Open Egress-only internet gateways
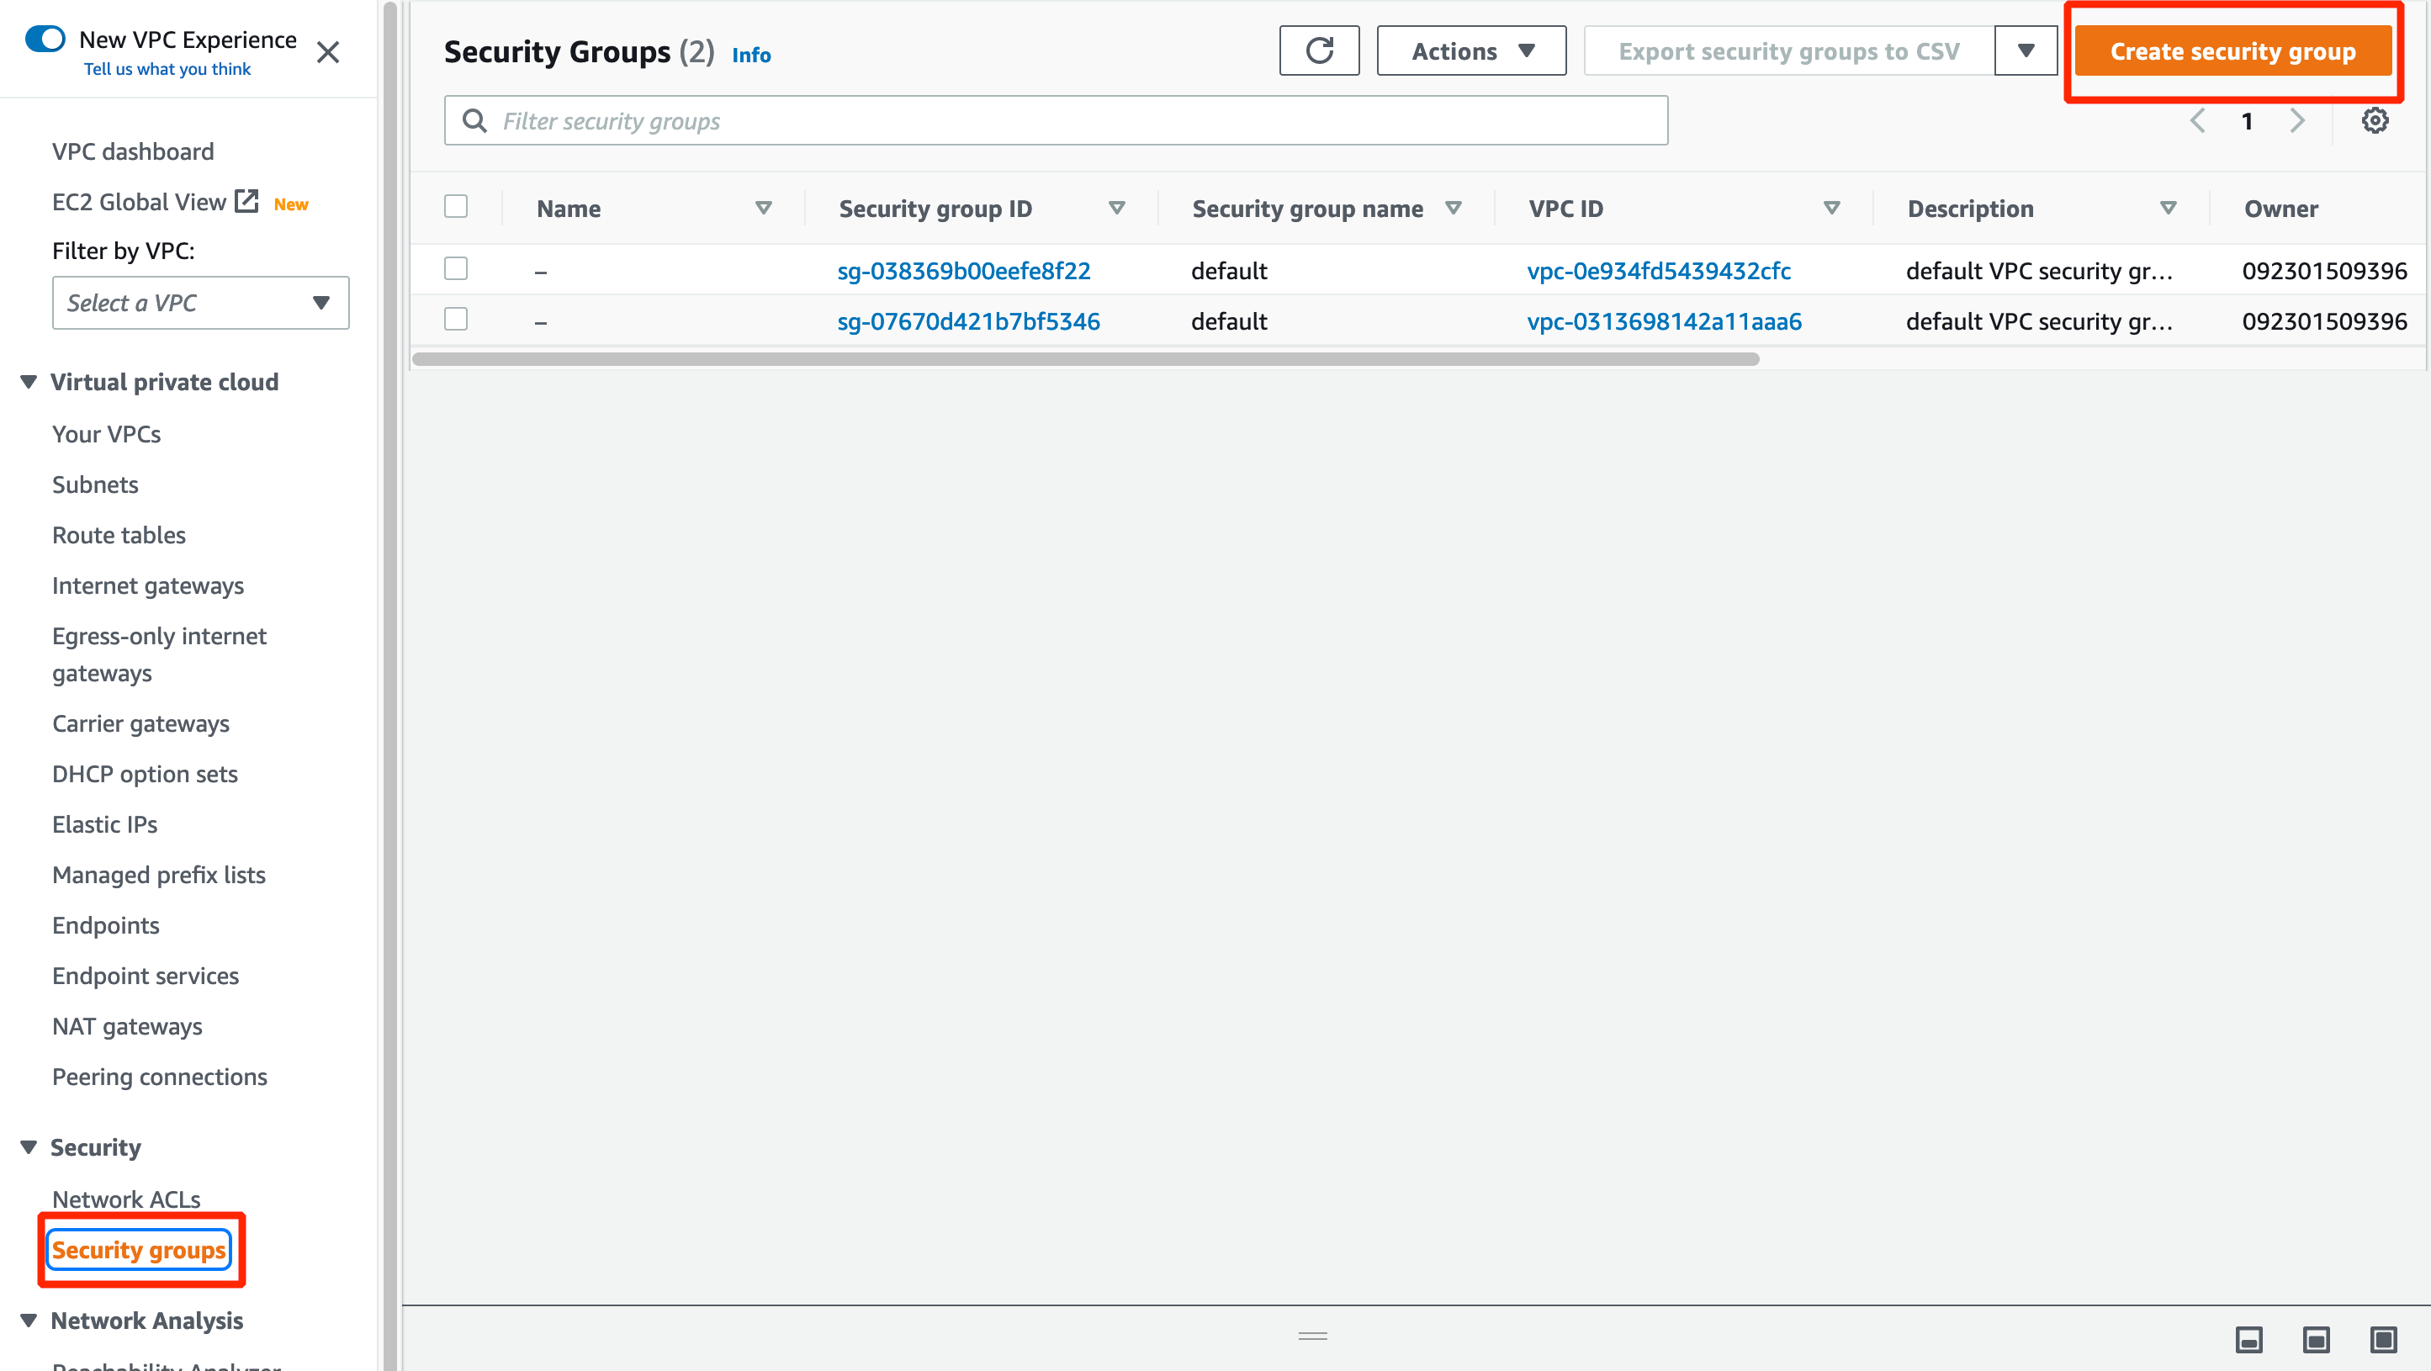 tap(160, 655)
